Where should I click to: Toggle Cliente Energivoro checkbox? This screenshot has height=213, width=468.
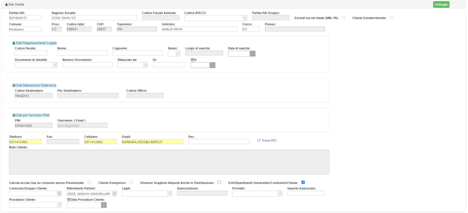pos(131,182)
